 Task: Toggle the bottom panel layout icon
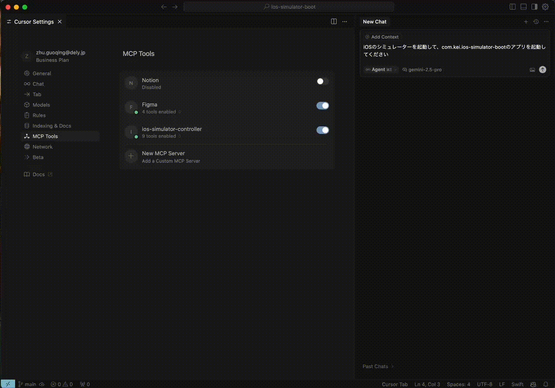pyautogui.click(x=523, y=7)
